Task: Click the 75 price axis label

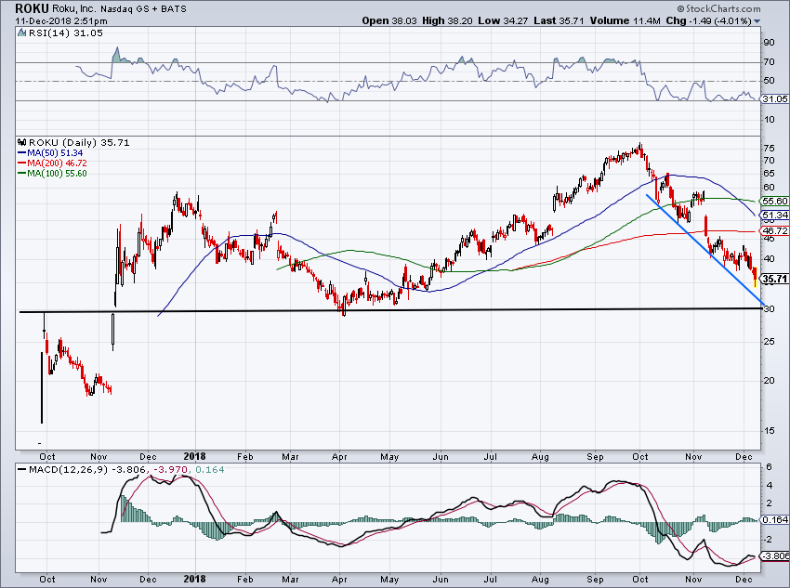Action: [769, 148]
